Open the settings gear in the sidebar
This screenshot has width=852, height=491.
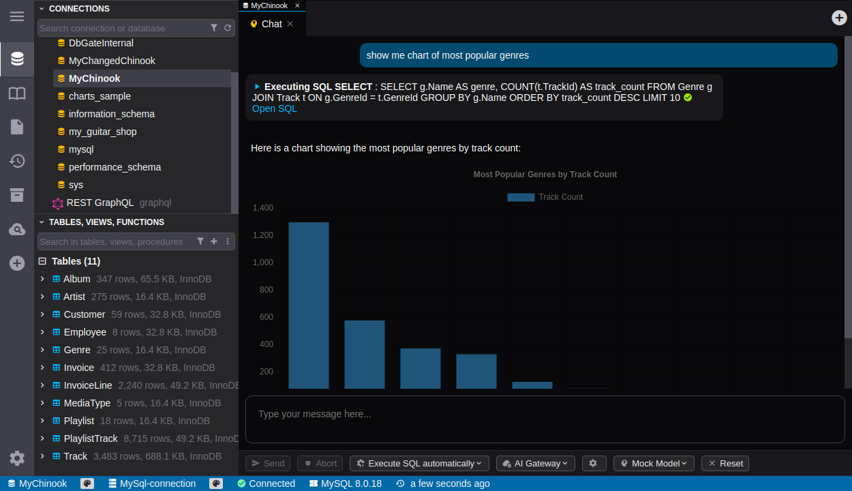[x=17, y=458]
